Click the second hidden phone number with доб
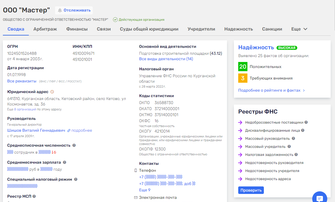Screen dimensions: 335x202 [x=167, y=184]
